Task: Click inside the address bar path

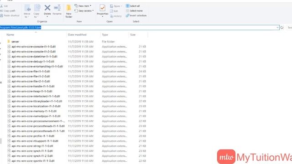Action: pos(21,27)
